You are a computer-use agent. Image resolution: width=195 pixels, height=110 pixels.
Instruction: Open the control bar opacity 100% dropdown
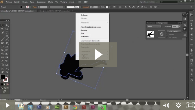[x=99, y=7]
